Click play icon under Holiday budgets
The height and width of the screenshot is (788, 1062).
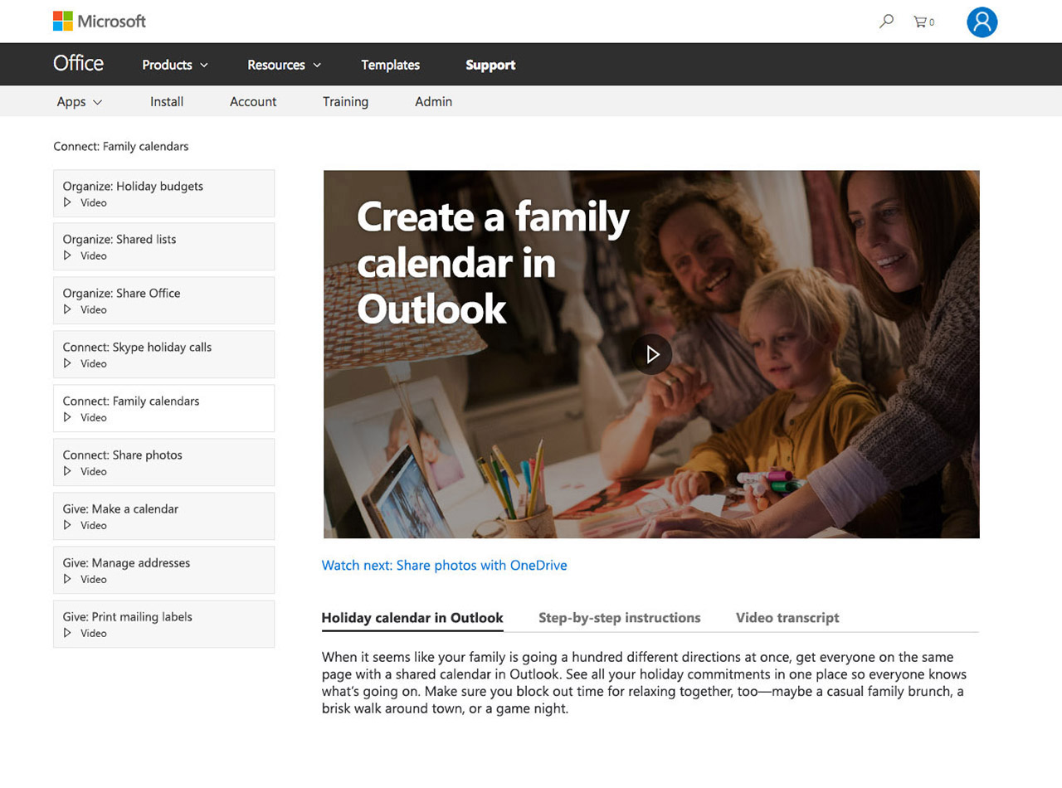click(x=68, y=202)
